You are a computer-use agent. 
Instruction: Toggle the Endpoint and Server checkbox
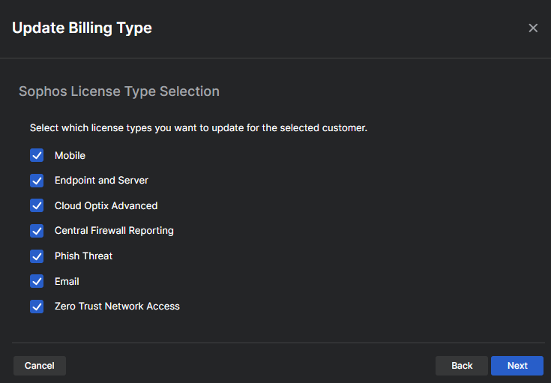point(37,181)
